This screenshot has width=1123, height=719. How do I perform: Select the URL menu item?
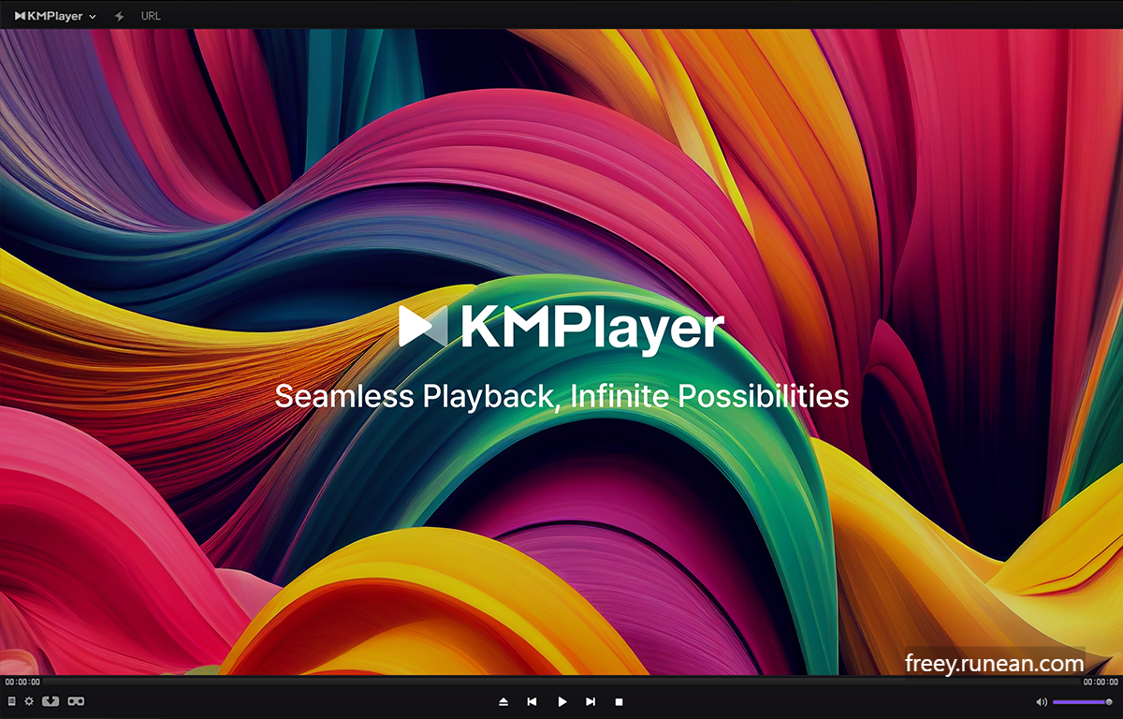pyautogui.click(x=150, y=15)
